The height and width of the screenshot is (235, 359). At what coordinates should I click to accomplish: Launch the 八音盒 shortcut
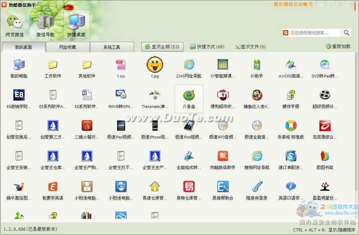[x=189, y=99]
